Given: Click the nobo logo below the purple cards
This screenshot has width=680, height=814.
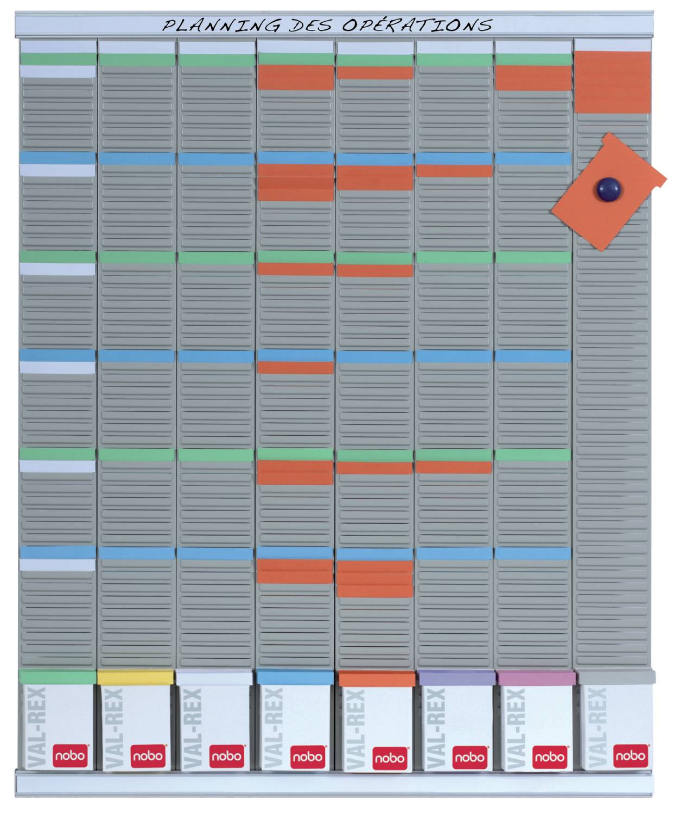Looking at the screenshot, I should tap(469, 756).
